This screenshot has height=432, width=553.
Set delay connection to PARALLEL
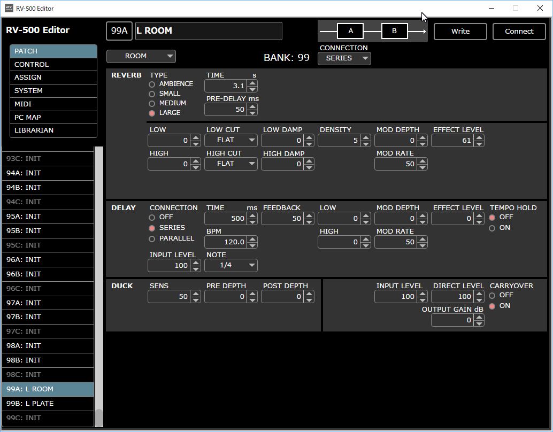[152, 239]
